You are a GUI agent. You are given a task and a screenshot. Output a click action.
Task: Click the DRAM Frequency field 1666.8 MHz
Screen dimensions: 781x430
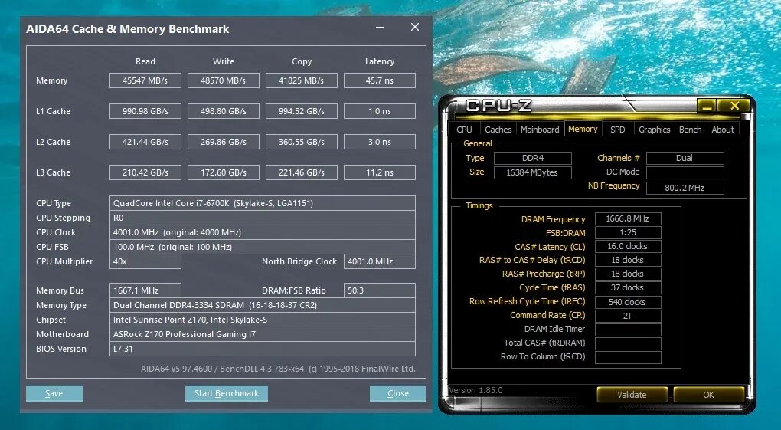[628, 218]
